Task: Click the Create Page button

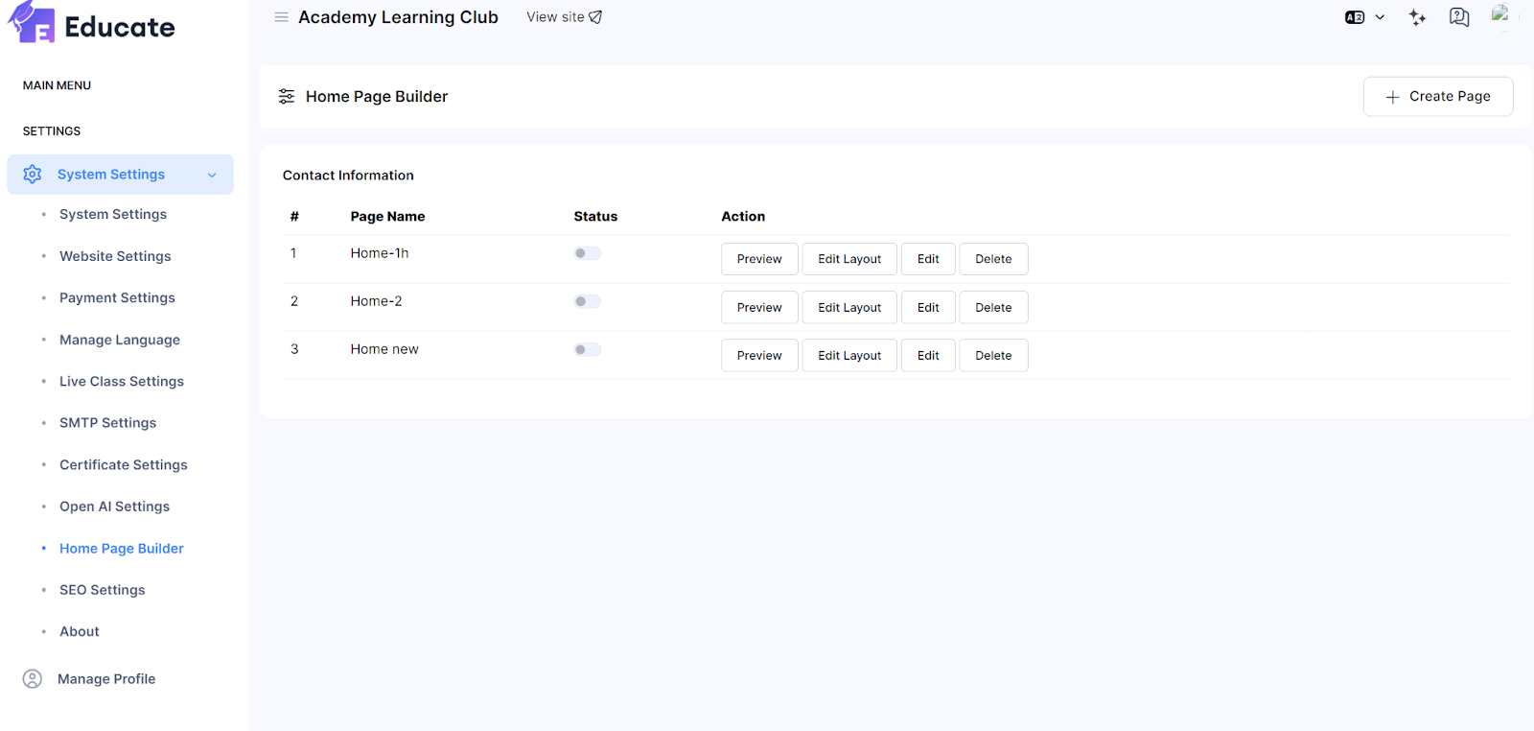Action: tap(1437, 97)
